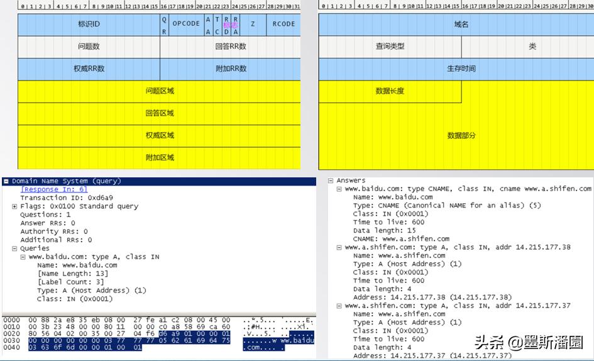Click the yellow 附加区域 block
This screenshot has width=594, height=361.
point(160,158)
